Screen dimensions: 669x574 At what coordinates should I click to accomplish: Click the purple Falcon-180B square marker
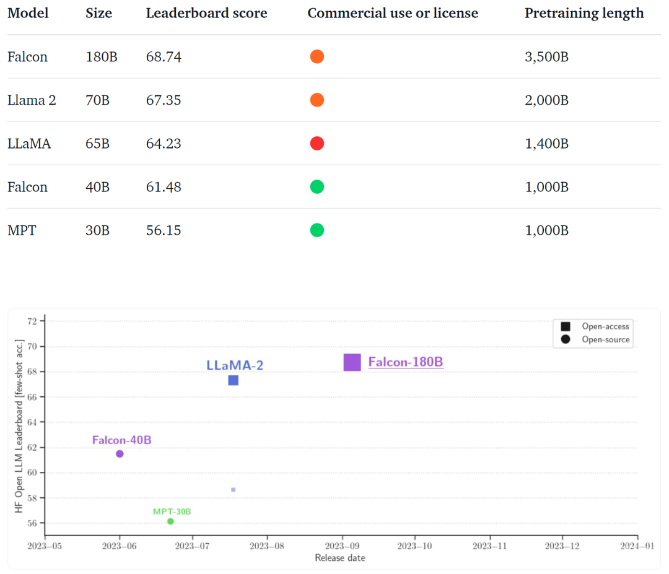pos(352,362)
